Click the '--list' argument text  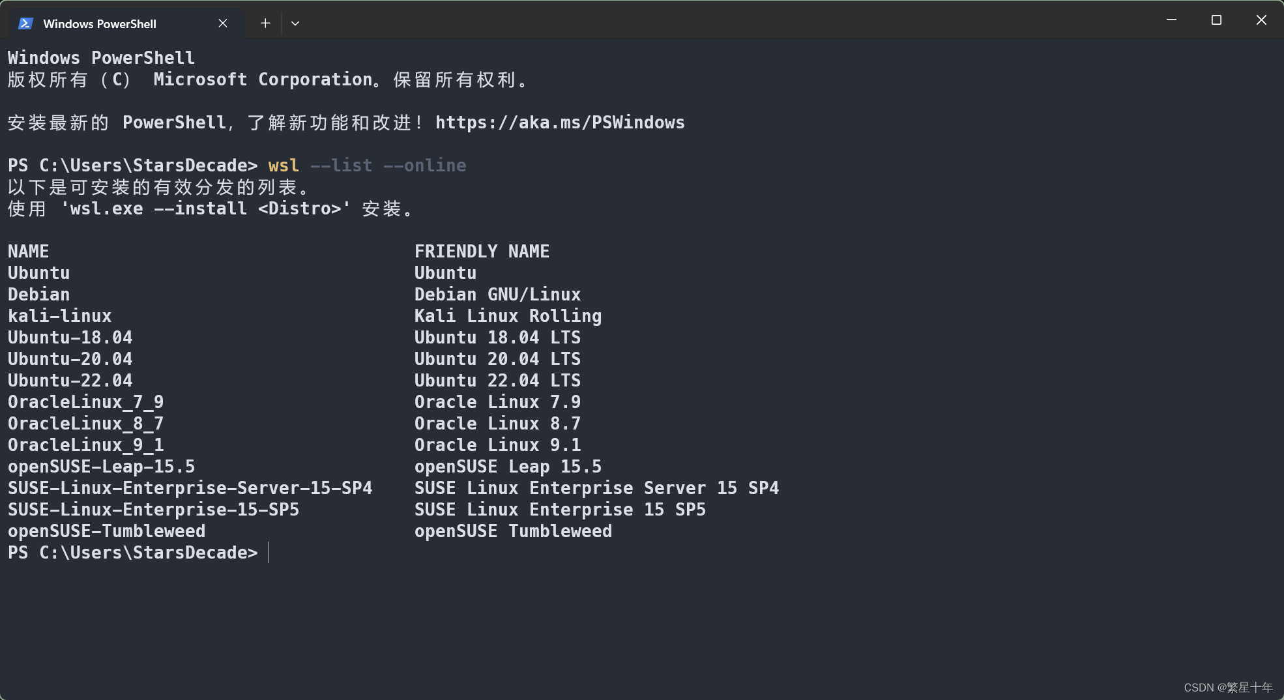tap(341, 166)
